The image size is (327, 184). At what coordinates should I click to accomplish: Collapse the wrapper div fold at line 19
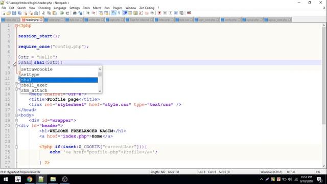click(x=16, y=121)
